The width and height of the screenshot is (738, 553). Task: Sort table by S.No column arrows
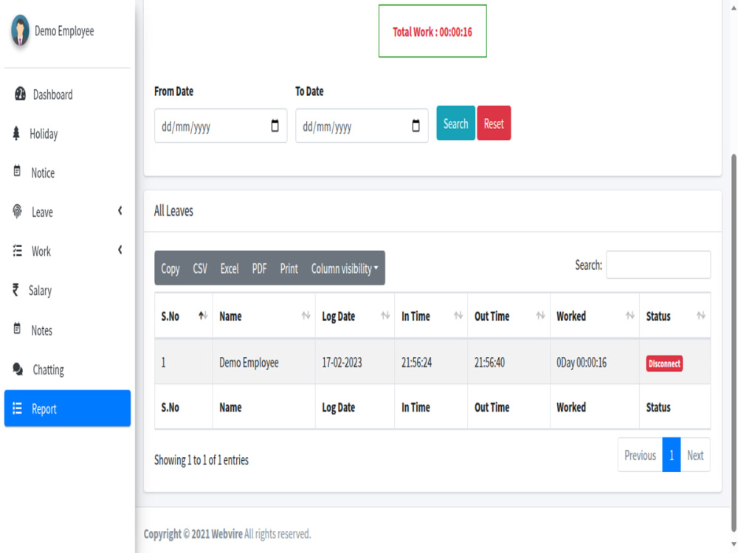(x=203, y=316)
